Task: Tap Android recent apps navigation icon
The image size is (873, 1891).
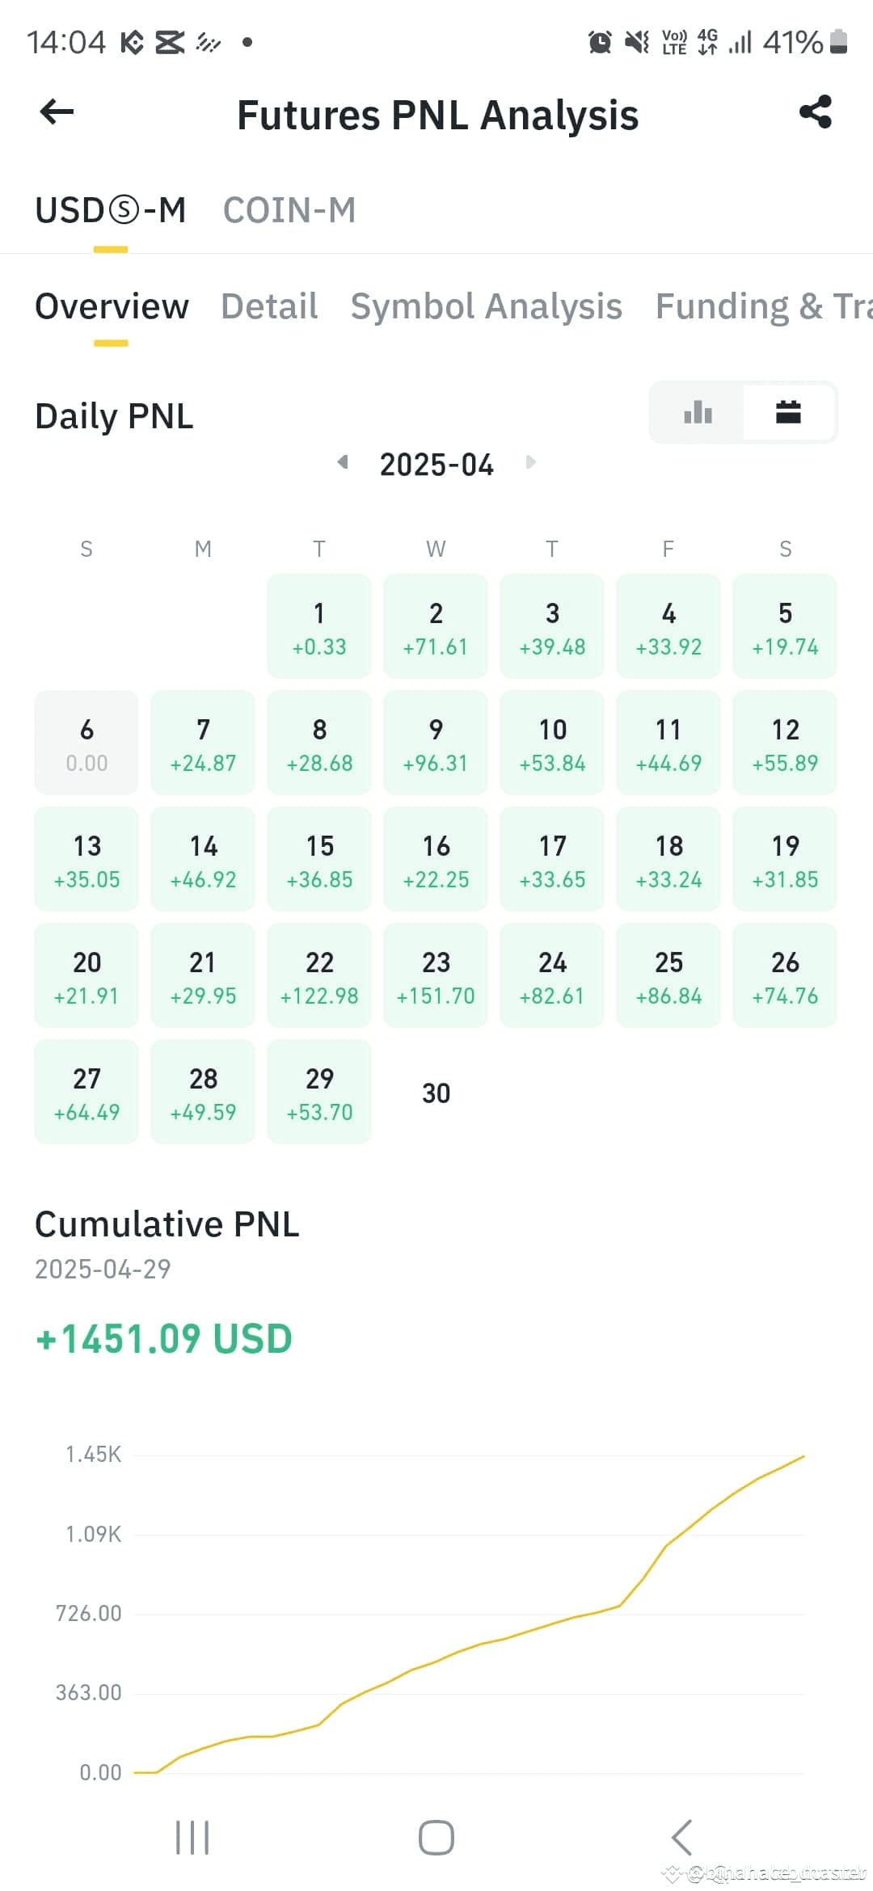Action: pyautogui.click(x=192, y=1838)
